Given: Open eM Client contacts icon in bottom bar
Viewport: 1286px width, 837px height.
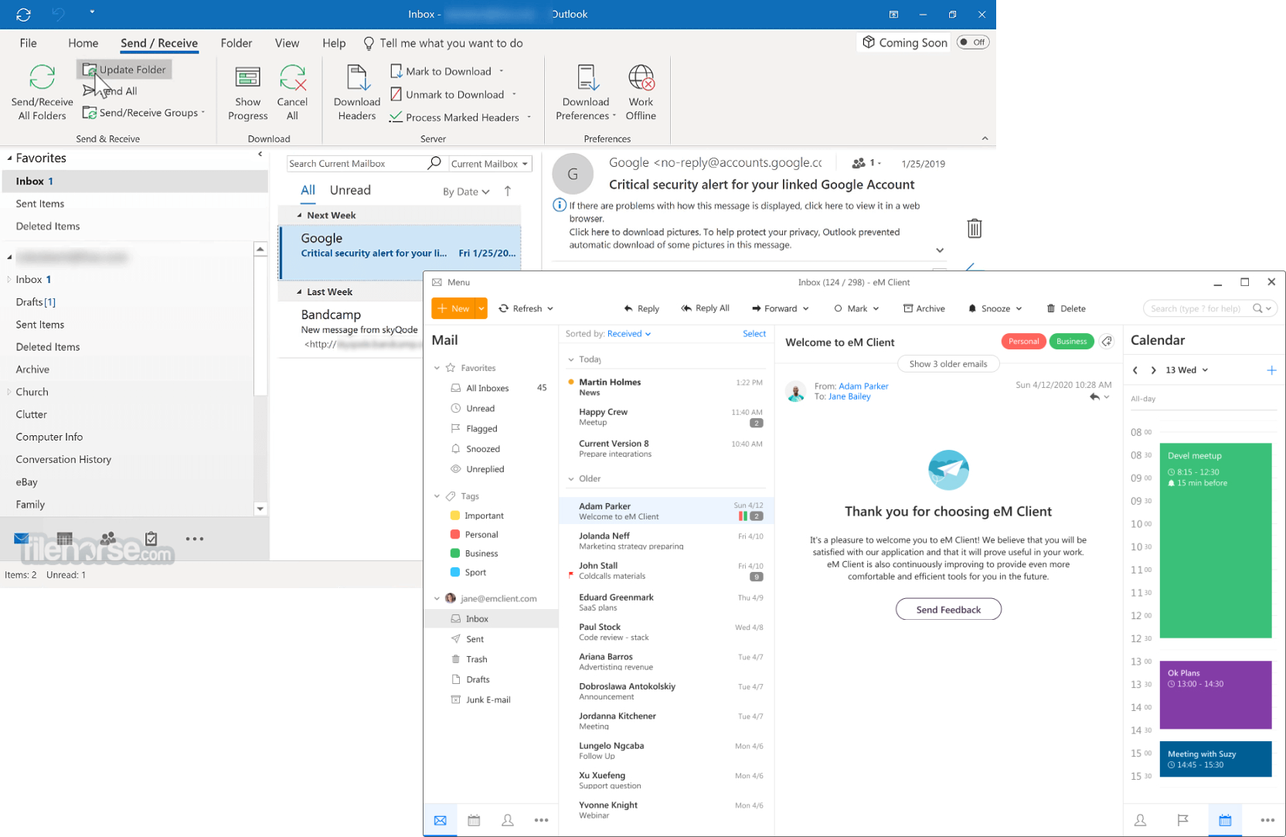Looking at the screenshot, I should 508,820.
